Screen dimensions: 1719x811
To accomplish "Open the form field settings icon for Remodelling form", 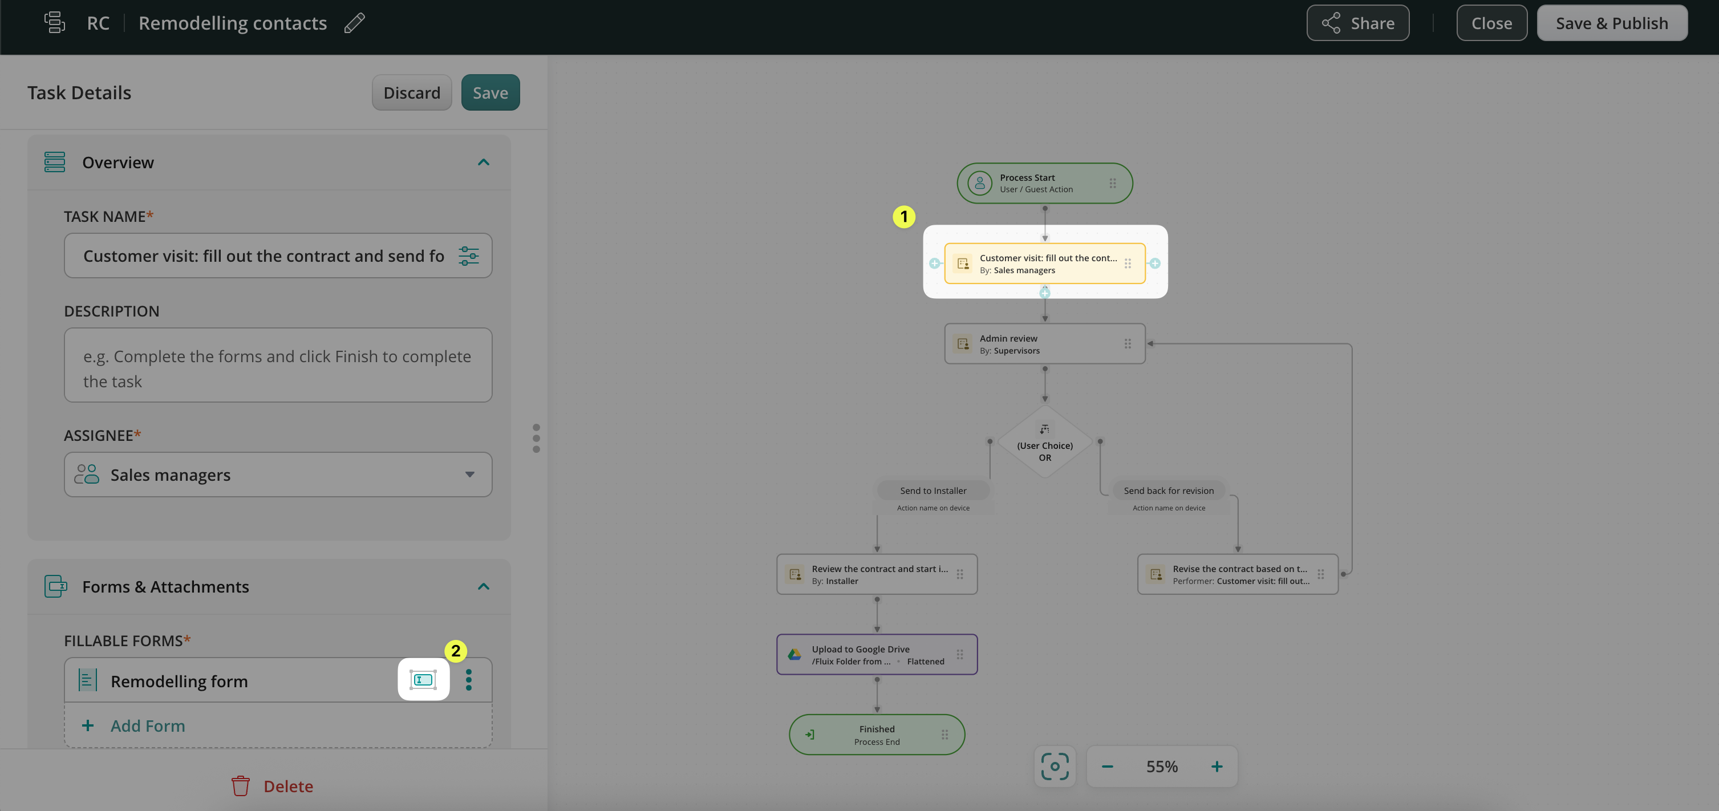I will pyautogui.click(x=423, y=679).
